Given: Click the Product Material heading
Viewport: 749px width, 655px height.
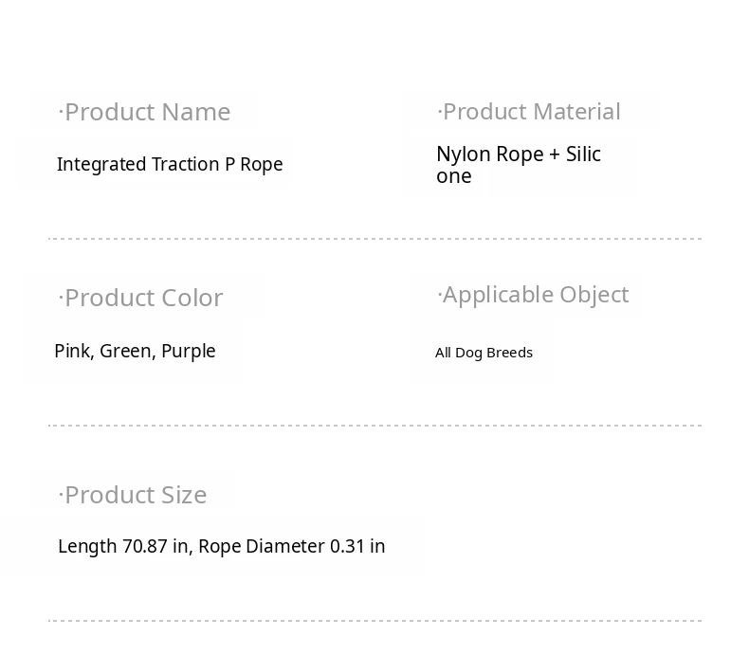Looking at the screenshot, I should point(529,112).
